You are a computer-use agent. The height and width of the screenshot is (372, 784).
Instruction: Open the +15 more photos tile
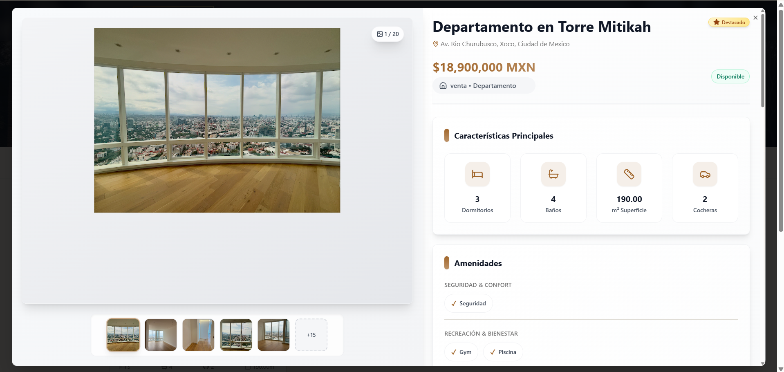tap(311, 335)
